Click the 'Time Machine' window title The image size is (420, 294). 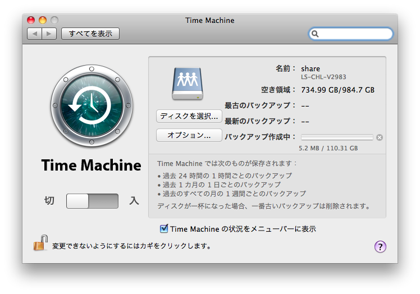210,20
